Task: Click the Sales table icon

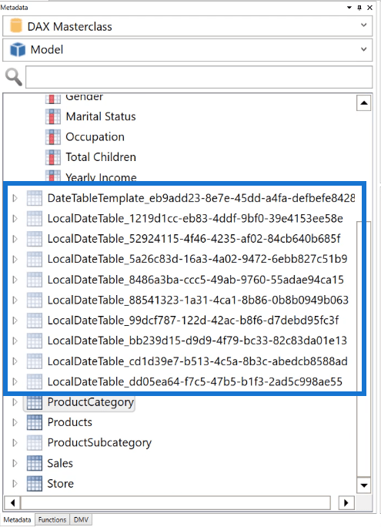Action: pos(34,463)
